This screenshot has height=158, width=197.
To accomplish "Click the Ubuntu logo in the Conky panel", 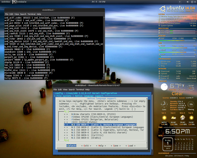I will pos(162,9).
